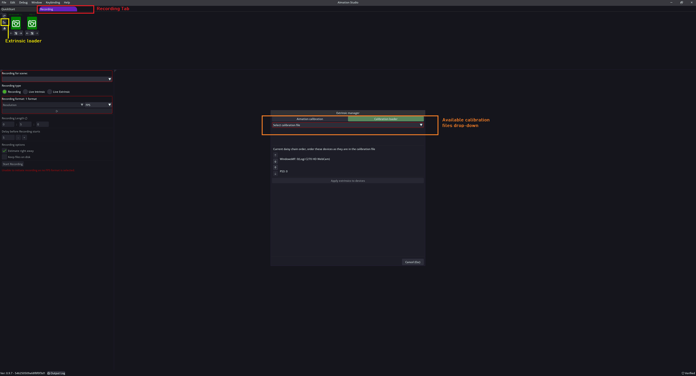
Task: Click the WindowsMF camera device icon
Action: point(16,24)
